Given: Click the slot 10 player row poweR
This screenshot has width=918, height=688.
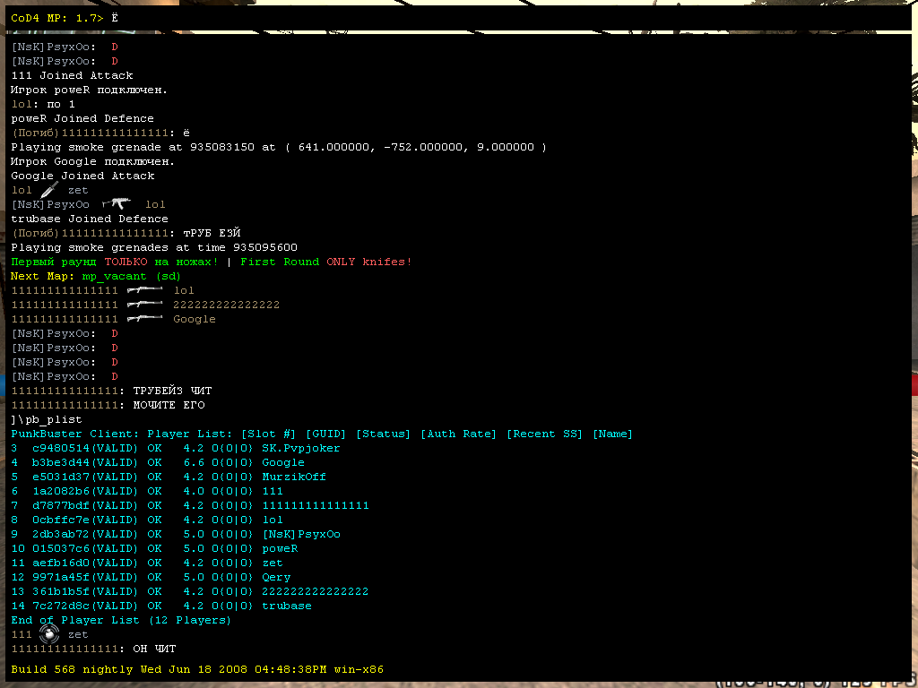Looking at the screenshot, I should (154, 548).
